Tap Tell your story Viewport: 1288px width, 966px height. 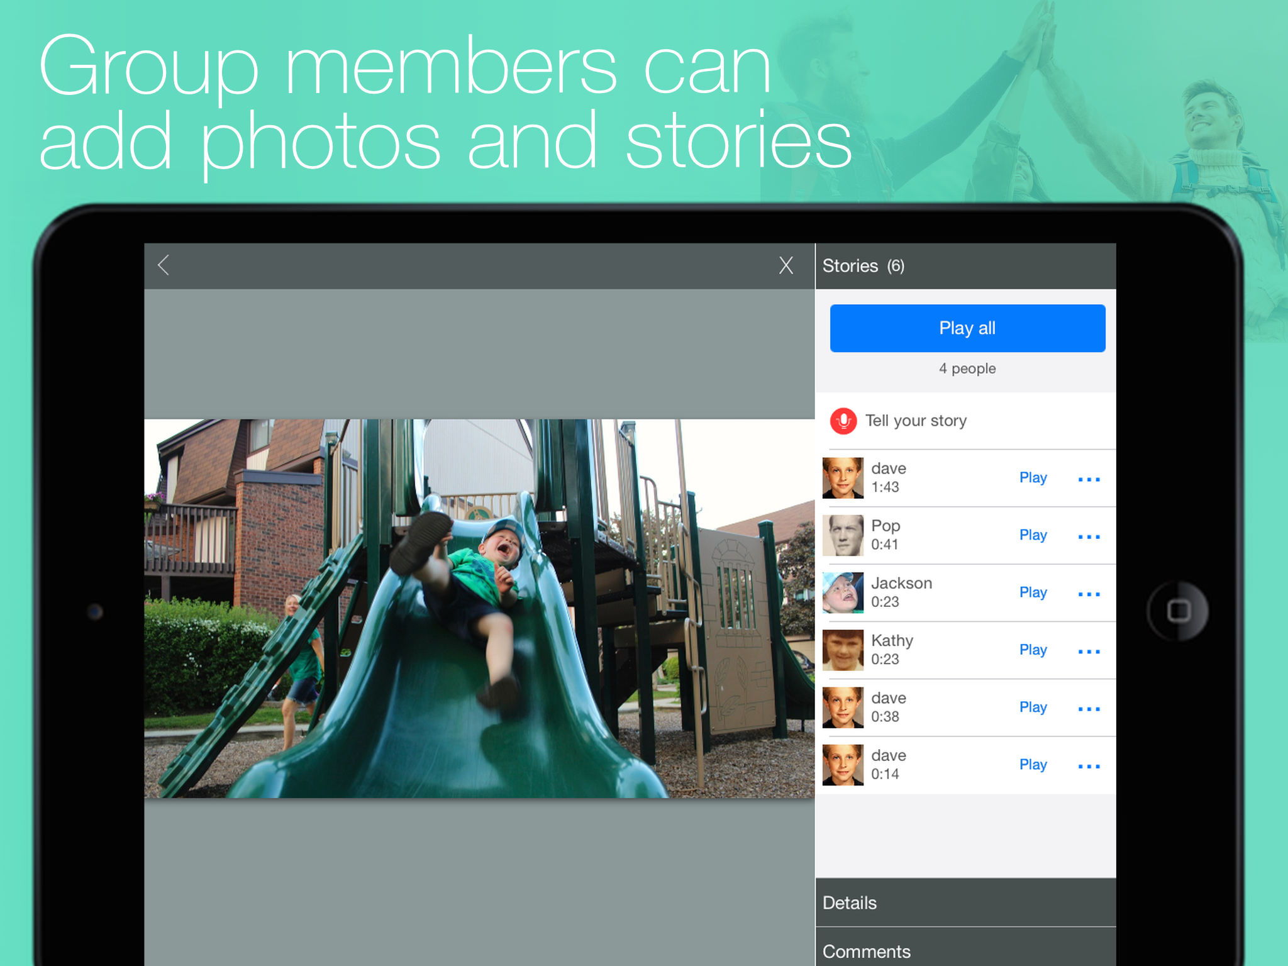click(916, 421)
